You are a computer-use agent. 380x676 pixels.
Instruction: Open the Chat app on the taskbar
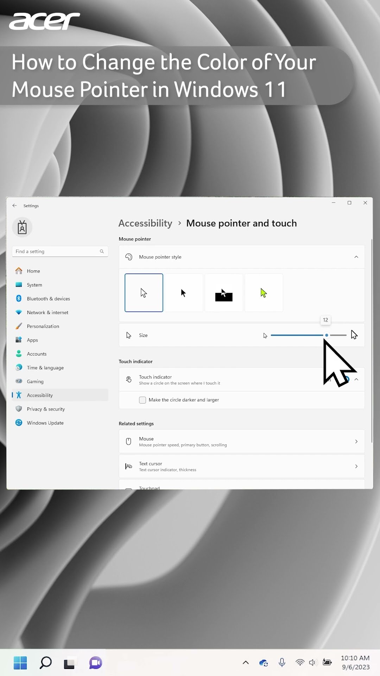tap(96, 663)
